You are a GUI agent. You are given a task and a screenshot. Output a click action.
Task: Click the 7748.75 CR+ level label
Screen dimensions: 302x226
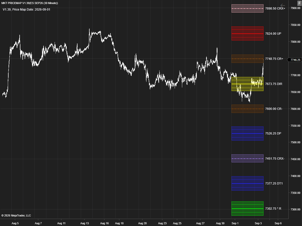point(274,59)
